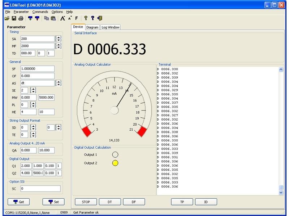
Task: Exit the program with the door icon
Action: point(100,18)
